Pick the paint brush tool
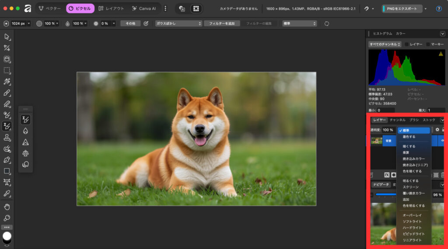 [7, 93]
